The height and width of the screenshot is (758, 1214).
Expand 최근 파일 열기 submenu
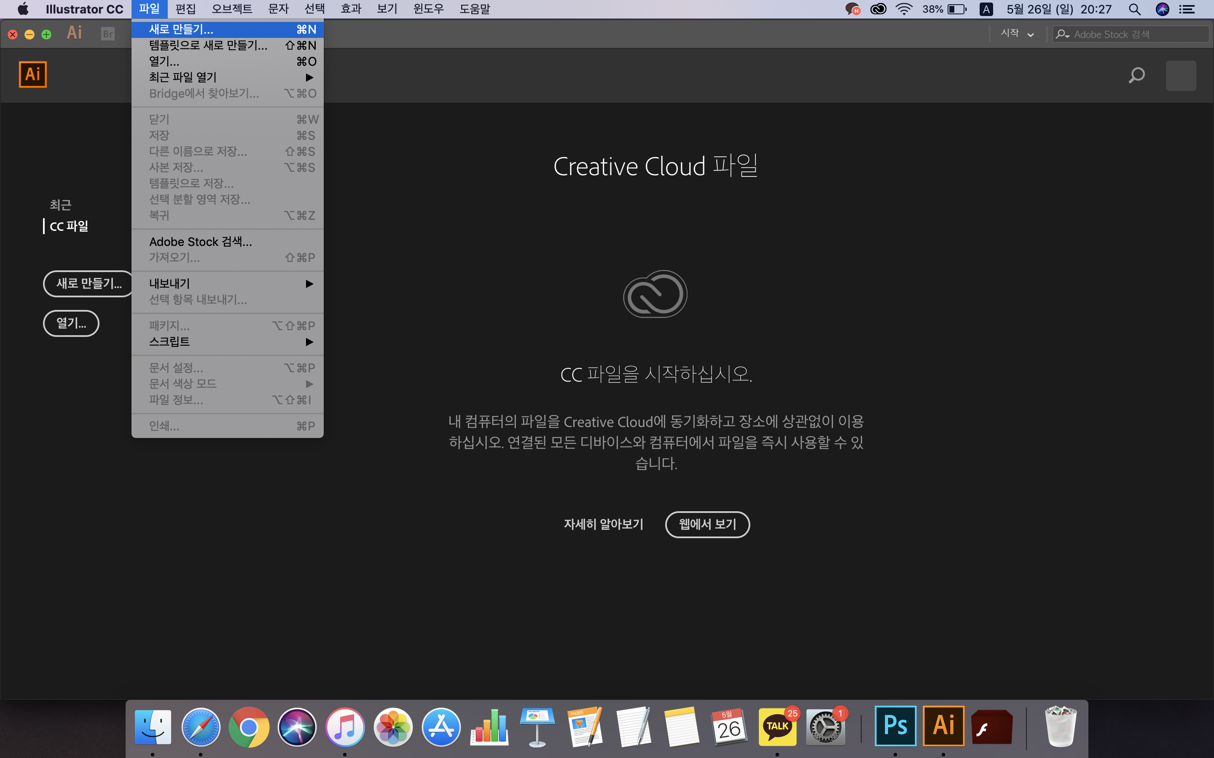(x=227, y=77)
